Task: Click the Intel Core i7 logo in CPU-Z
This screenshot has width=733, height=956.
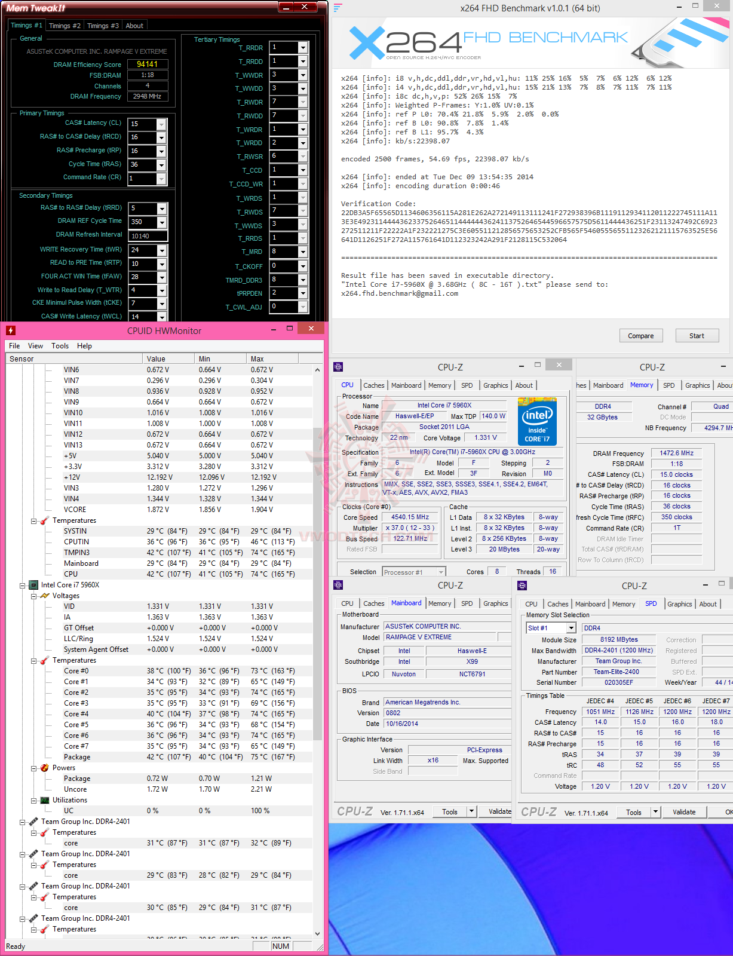Action: (x=537, y=422)
